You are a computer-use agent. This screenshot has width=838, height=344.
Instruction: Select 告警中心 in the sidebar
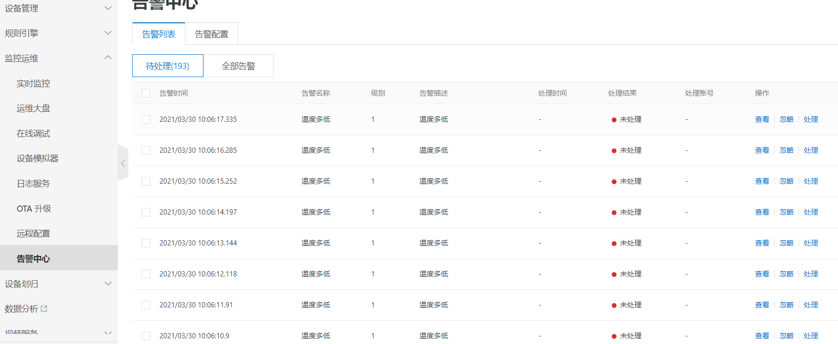tap(59, 258)
